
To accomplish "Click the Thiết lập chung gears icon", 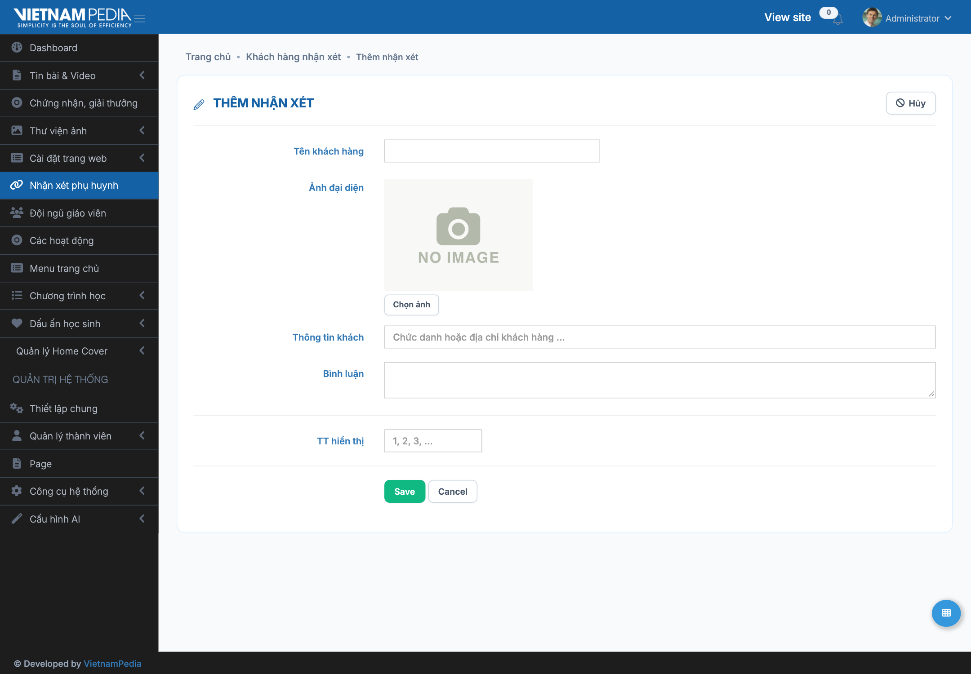I will tap(17, 408).
